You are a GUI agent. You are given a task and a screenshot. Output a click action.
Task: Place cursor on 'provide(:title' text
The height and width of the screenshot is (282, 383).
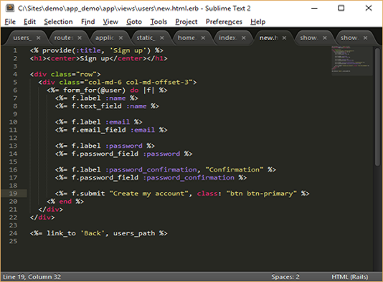[71, 50]
